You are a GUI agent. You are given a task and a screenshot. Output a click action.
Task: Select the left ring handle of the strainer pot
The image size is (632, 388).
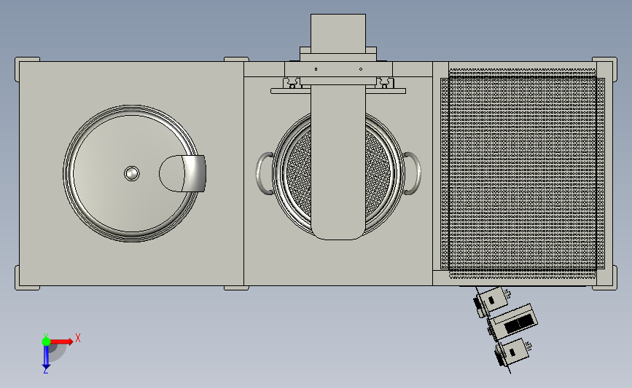(265, 173)
